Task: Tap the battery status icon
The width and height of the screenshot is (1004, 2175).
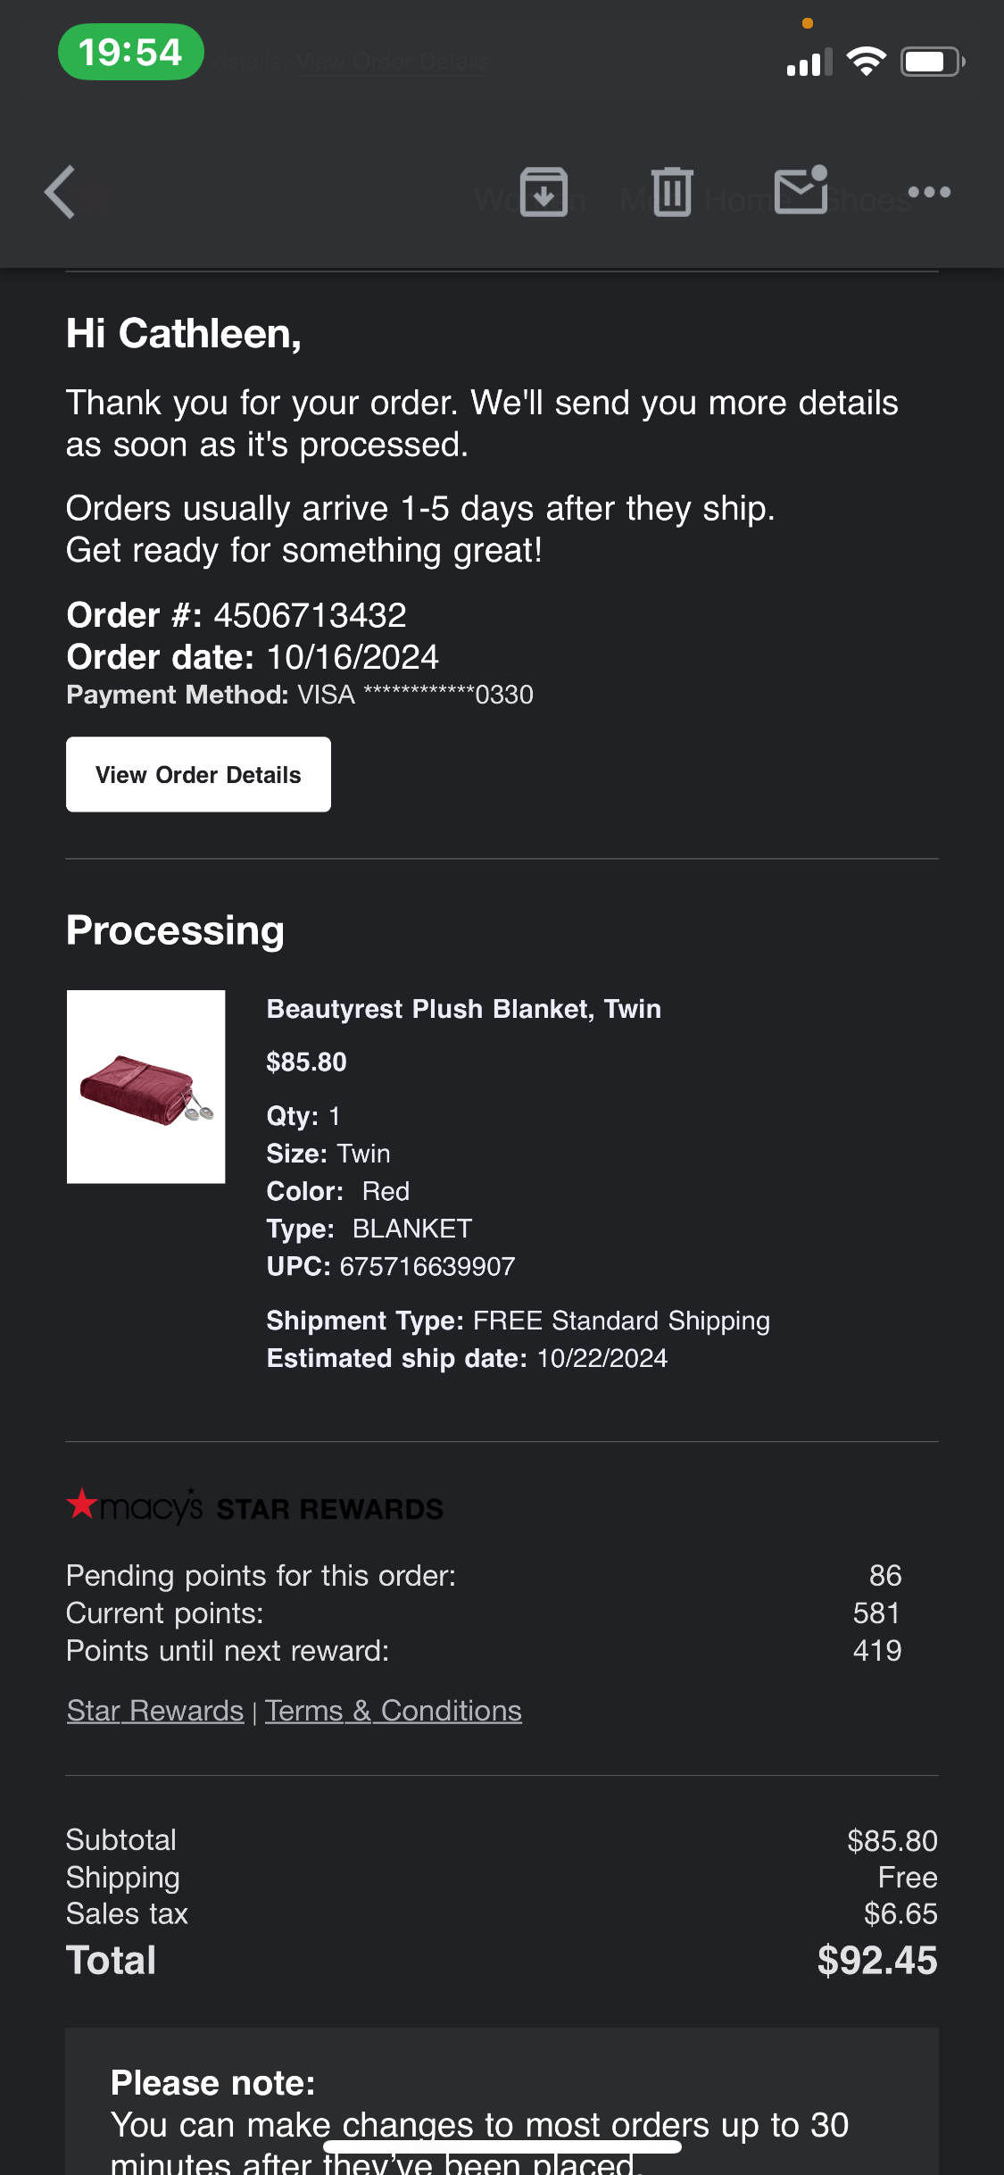Action: (933, 62)
